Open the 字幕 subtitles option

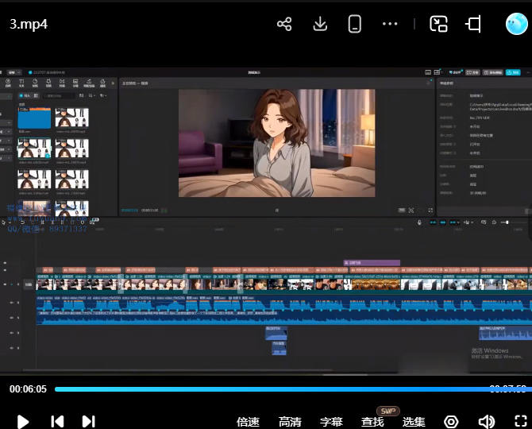coord(331,422)
